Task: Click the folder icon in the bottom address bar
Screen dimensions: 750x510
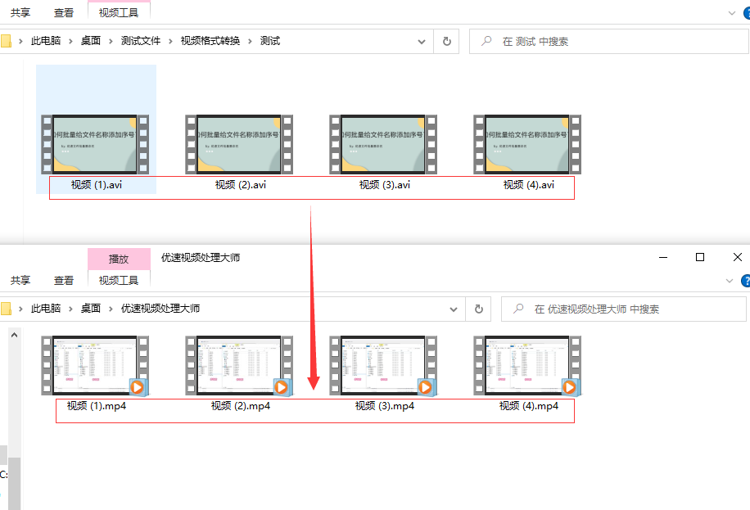Action: pos(7,309)
